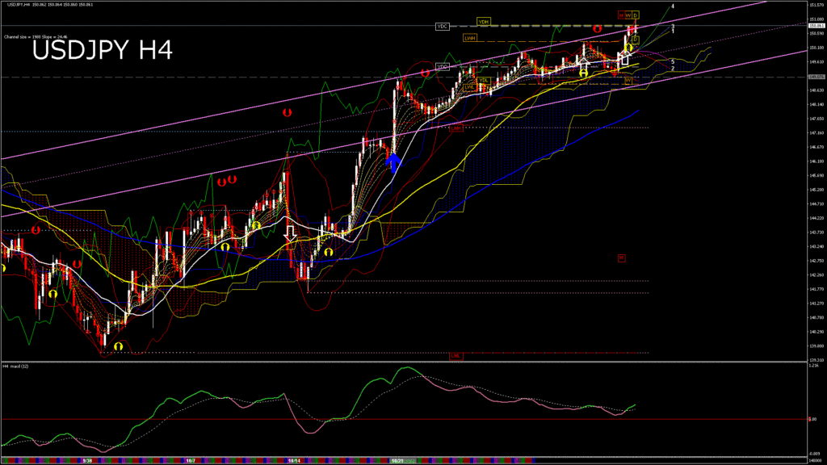This screenshot has height=465, width=827.
Task: Click the YDO level label
Action: click(443, 67)
